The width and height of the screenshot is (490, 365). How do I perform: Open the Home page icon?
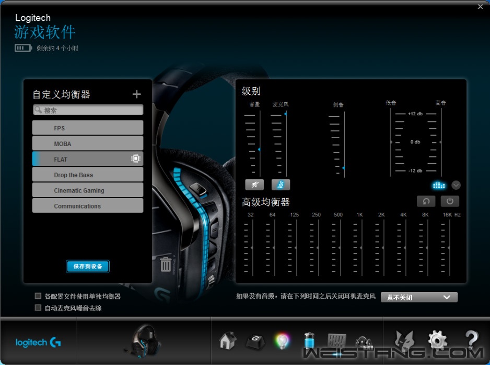click(228, 340)
